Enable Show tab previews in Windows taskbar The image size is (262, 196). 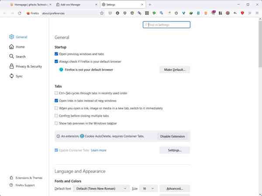(56, 123)
